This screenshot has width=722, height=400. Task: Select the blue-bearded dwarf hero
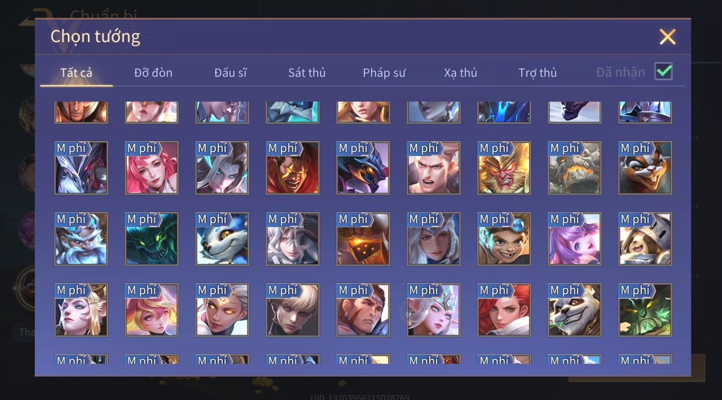tap(81, 239)
